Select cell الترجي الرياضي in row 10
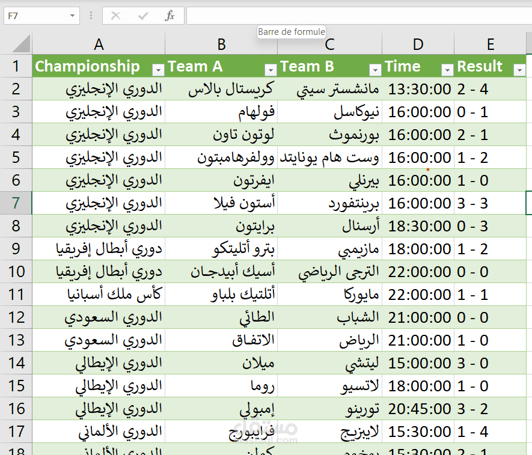This screenshot has width=532, height=455. pos(329,272)
